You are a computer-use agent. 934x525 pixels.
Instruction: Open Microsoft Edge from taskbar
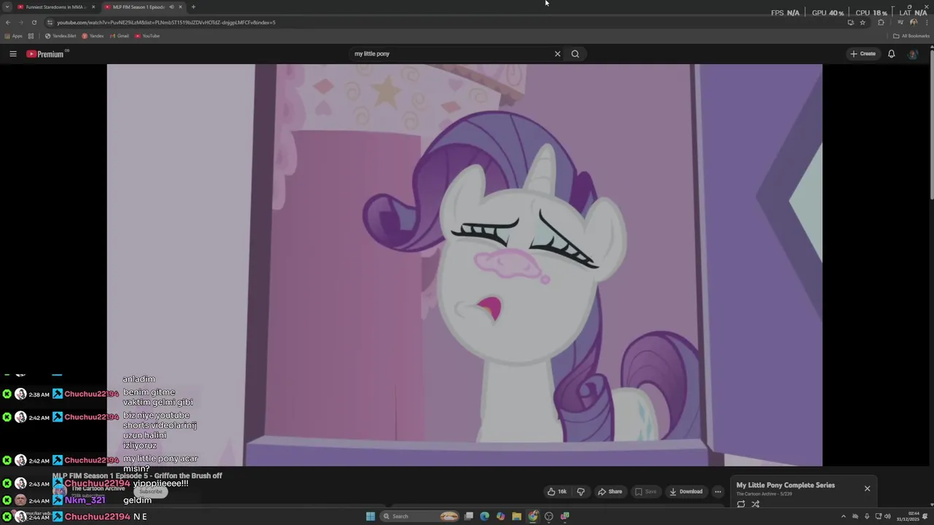point(485,516)
